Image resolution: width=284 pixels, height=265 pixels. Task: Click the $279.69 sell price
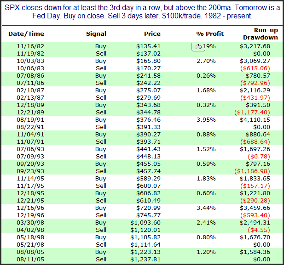(148, 98)
